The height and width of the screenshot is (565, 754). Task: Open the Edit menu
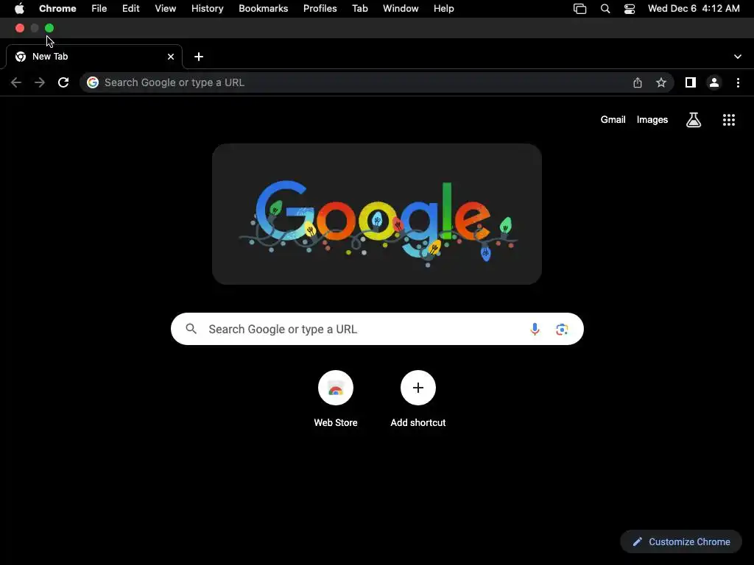[131, 9]
